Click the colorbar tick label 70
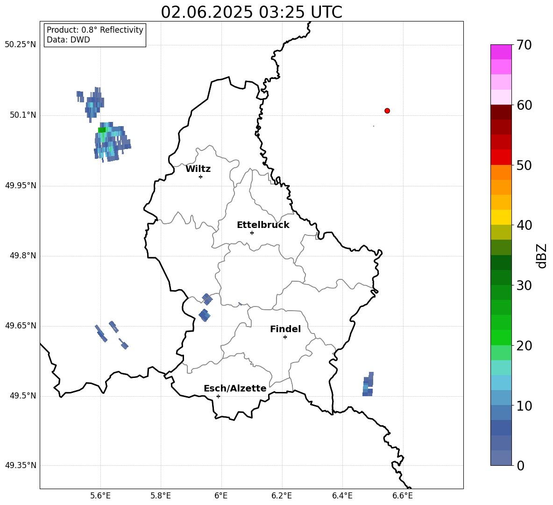The image size is (553, 505). point(524,45)
